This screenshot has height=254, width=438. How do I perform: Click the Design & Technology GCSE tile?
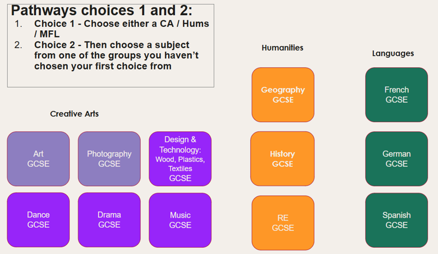pos(180,159)
